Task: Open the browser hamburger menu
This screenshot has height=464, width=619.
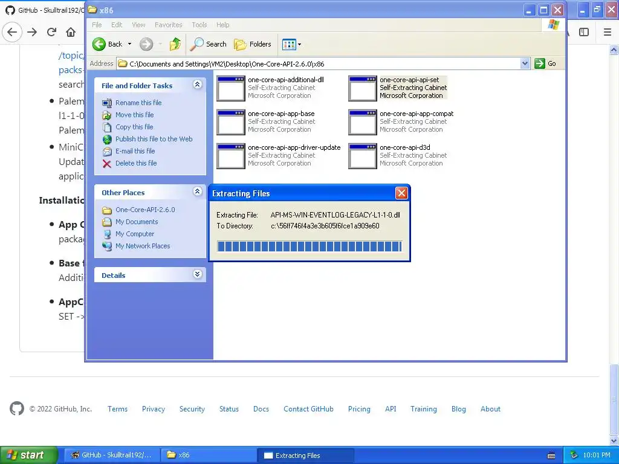Action: tap(608, 32)
